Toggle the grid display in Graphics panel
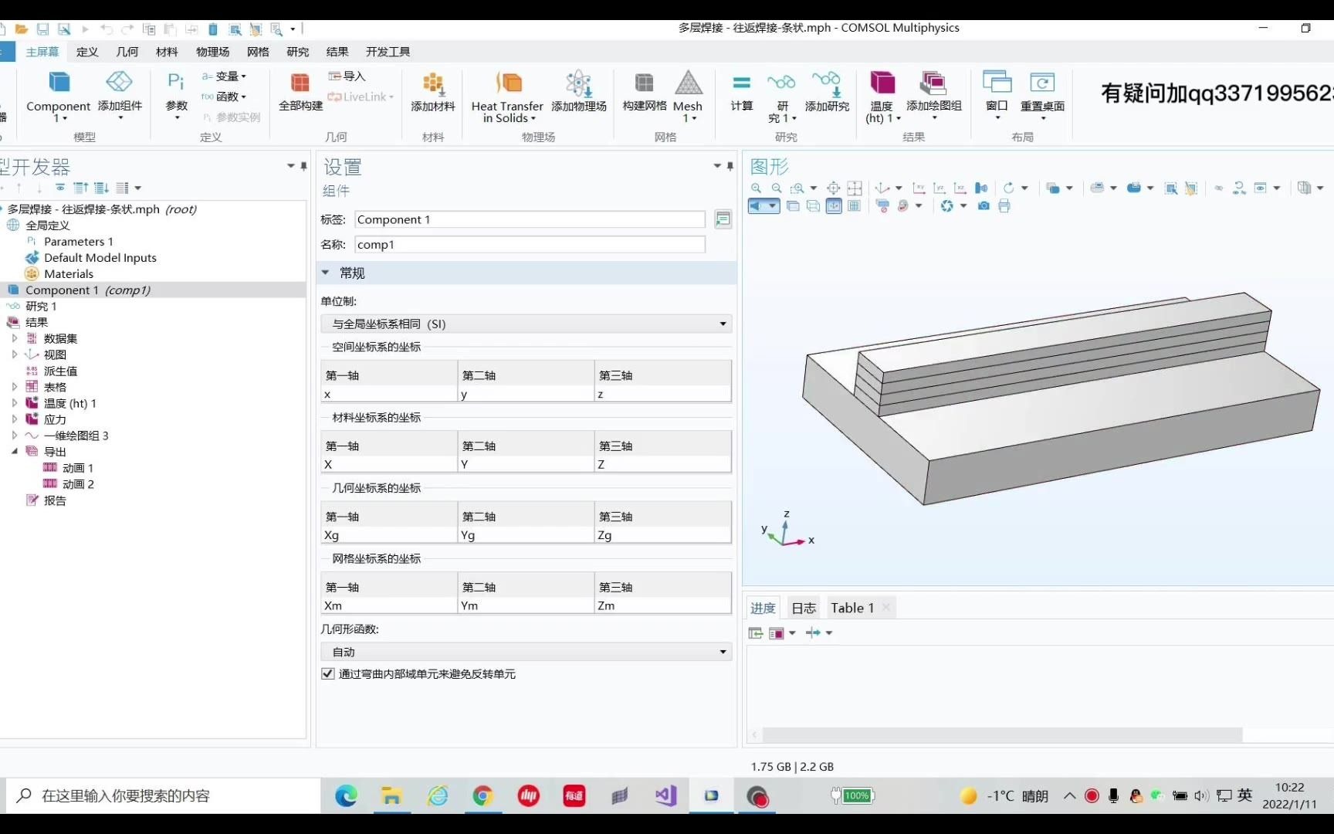 pyautogui.click(x=855, y=206)
